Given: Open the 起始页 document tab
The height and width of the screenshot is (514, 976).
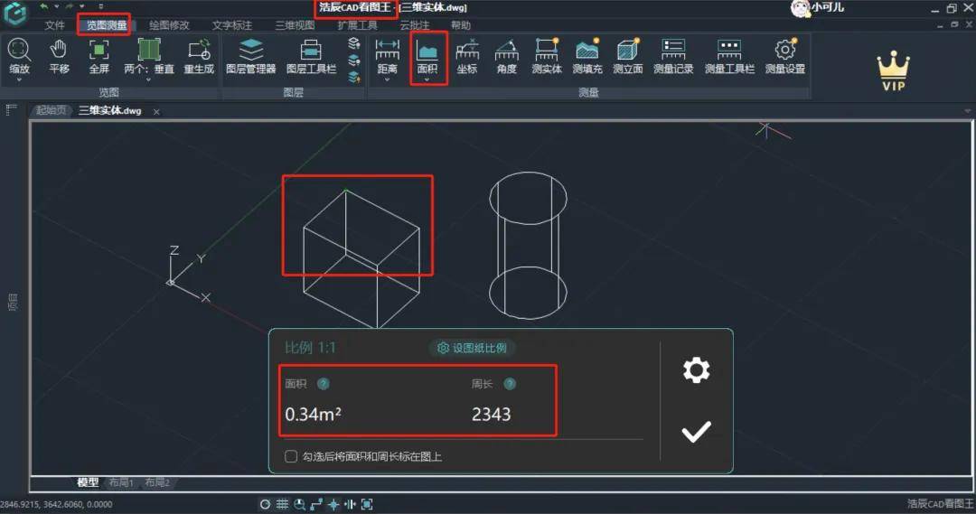Looking at the screenshot, I should 51,110.
